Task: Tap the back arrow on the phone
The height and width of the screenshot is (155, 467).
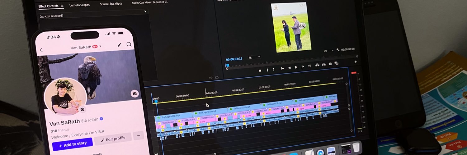Action: point(41,50)
